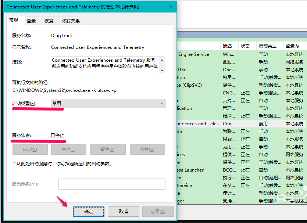Click the 应用(A) button
Viewport: 307px width, 223px height.
[x=158, y=212]
